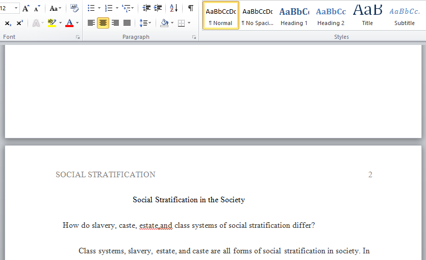Apply red font color

[x=69, y=23]
